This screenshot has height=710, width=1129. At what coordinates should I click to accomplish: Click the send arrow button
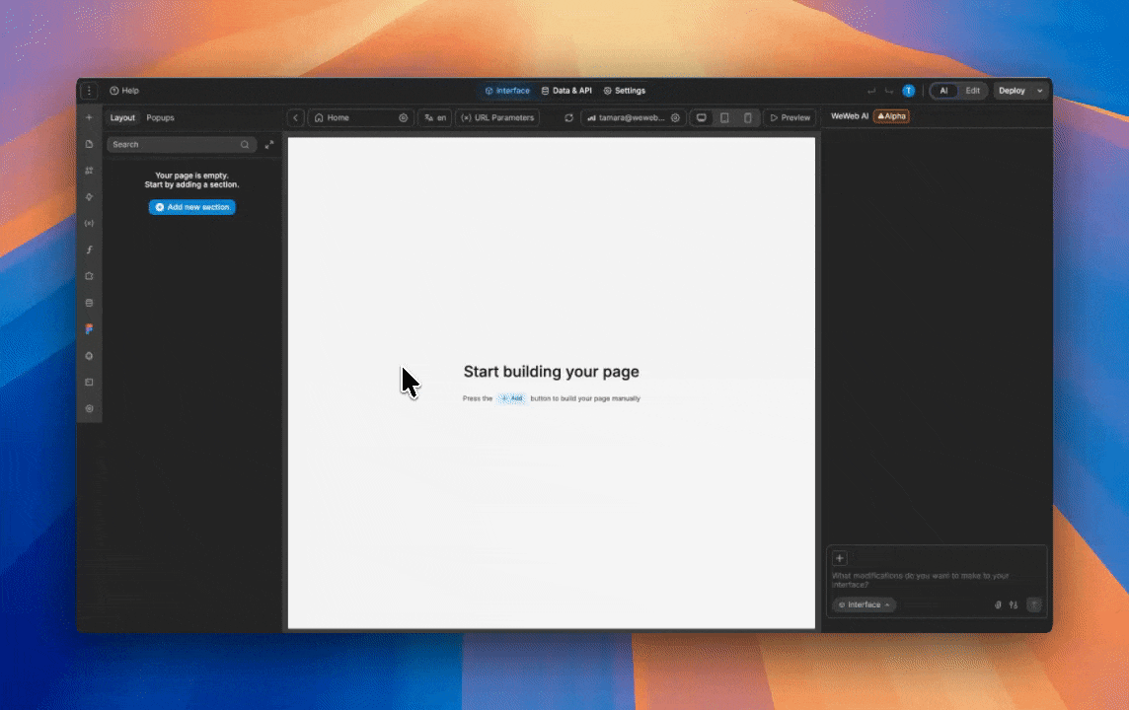pyautogui.click(x=1034, y=604)
